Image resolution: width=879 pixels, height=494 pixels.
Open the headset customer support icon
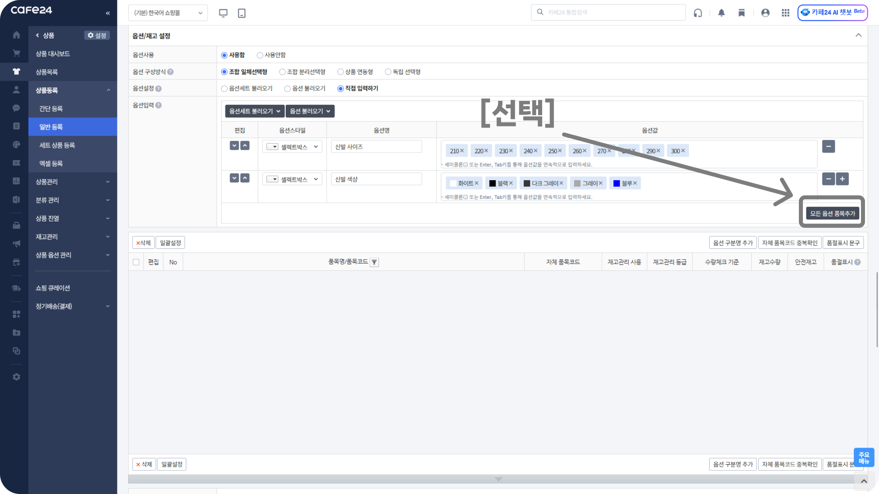(x=698, y=13)
